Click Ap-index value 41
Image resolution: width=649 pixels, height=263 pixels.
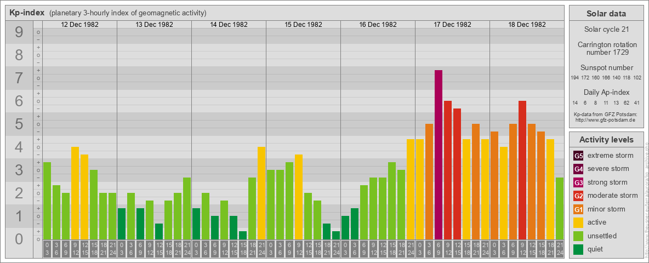tap(637, 102)
